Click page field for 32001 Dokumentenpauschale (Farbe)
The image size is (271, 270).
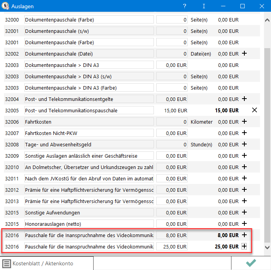tap(172, 43)
